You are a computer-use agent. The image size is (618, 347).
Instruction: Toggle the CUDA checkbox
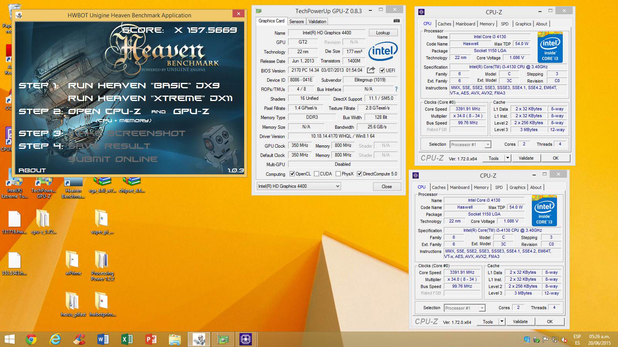317,174
